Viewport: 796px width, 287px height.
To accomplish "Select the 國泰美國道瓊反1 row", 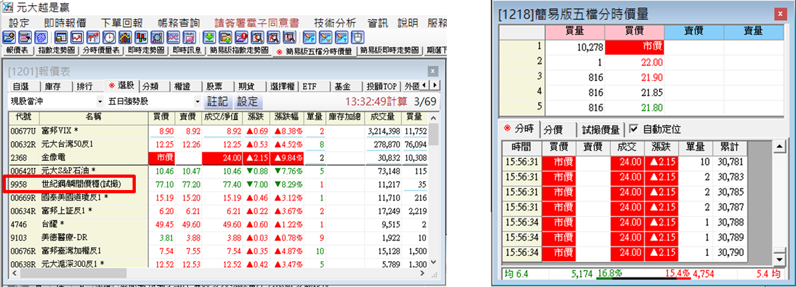I will click(x=219, y=197).
